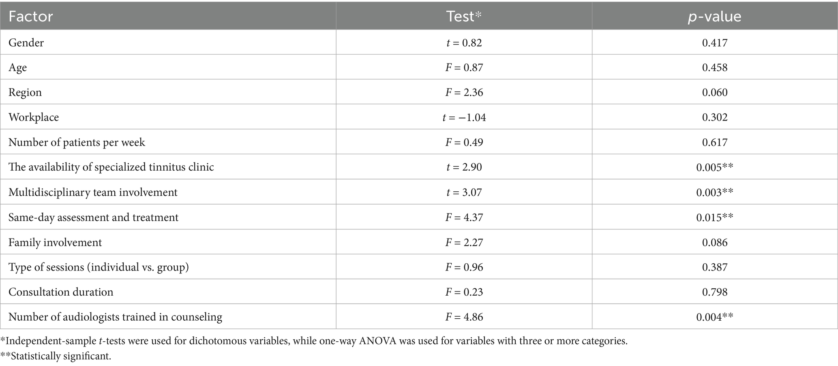
Task: Click the Type of sessions row label
Action: (x=99, y=267)
